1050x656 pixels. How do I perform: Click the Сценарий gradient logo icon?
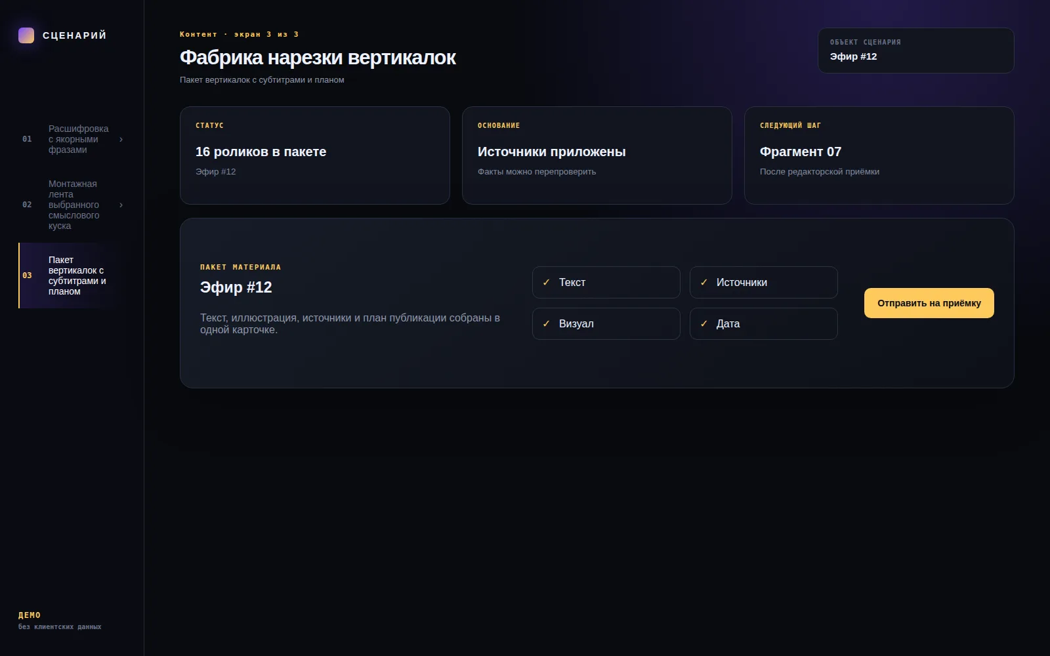tap(26, 35)
